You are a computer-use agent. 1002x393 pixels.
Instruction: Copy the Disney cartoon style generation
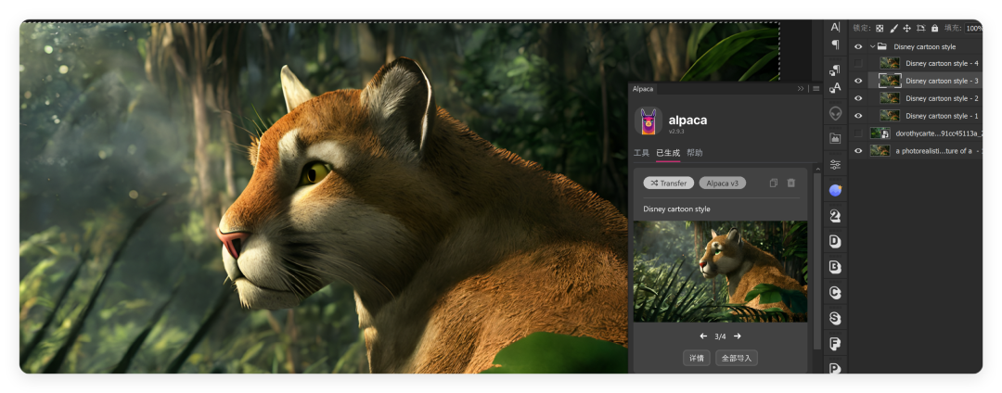point(774,184)
